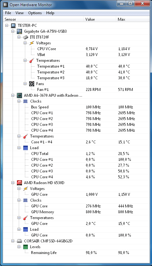Collapse the TESTER-PC root node
The image size is (152, 266).
(x=6, y=26)
